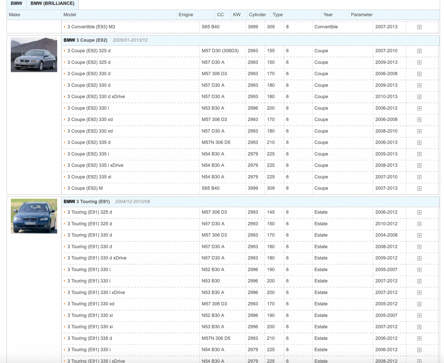Expand plus for Touring 330 d 2004-2008

tap(419, 235)
